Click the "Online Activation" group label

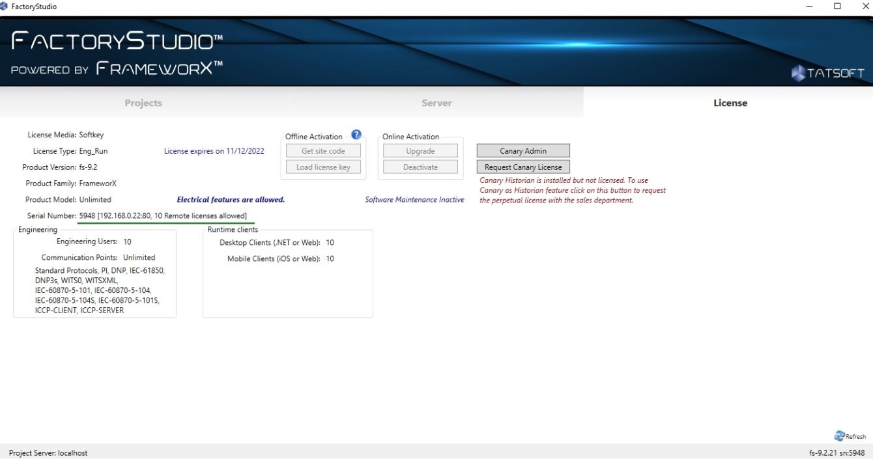[410, 137]
